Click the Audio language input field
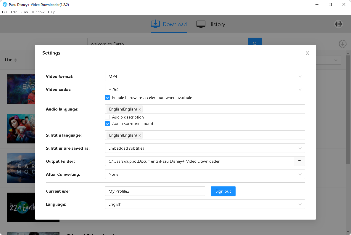 coord(205,109)
